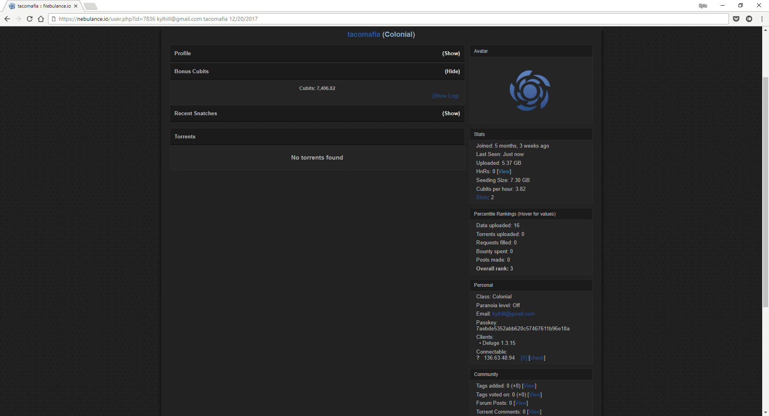Show the Recent Snatches section
The height and width of the screenshot is (416, 769).
(451, 114)
